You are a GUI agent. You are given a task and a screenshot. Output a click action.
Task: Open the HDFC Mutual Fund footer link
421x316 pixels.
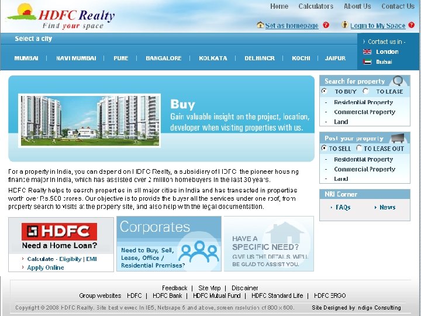coord(217,296)
